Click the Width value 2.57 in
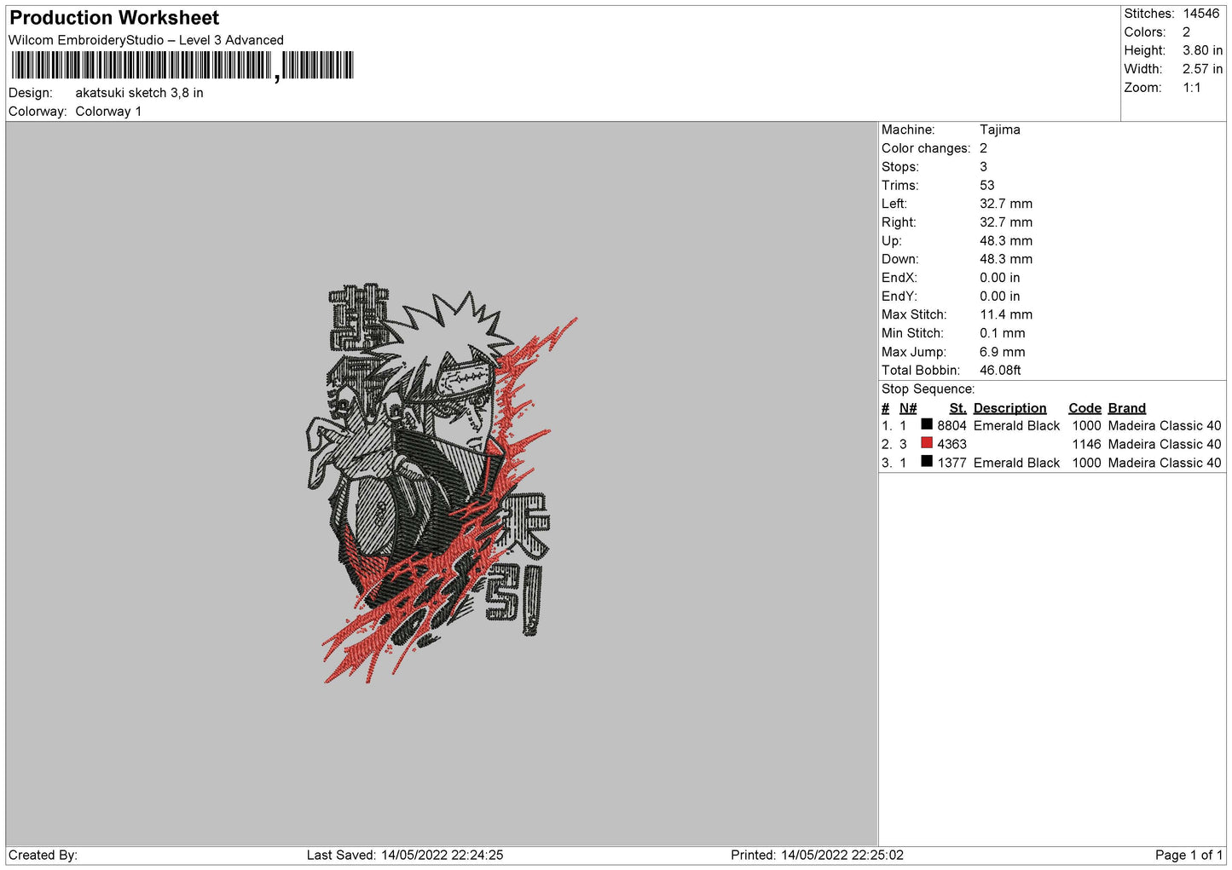The height and width of the screenshot is (870, 1232). (1202, 69)
